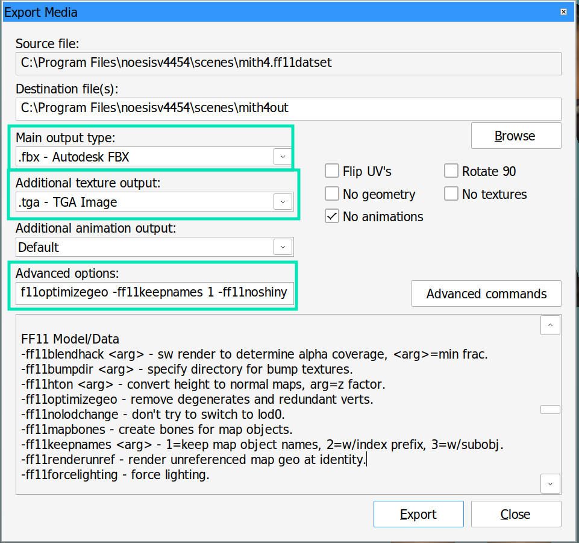Close the Export Media dialog via X

click(x=563, y=12)
